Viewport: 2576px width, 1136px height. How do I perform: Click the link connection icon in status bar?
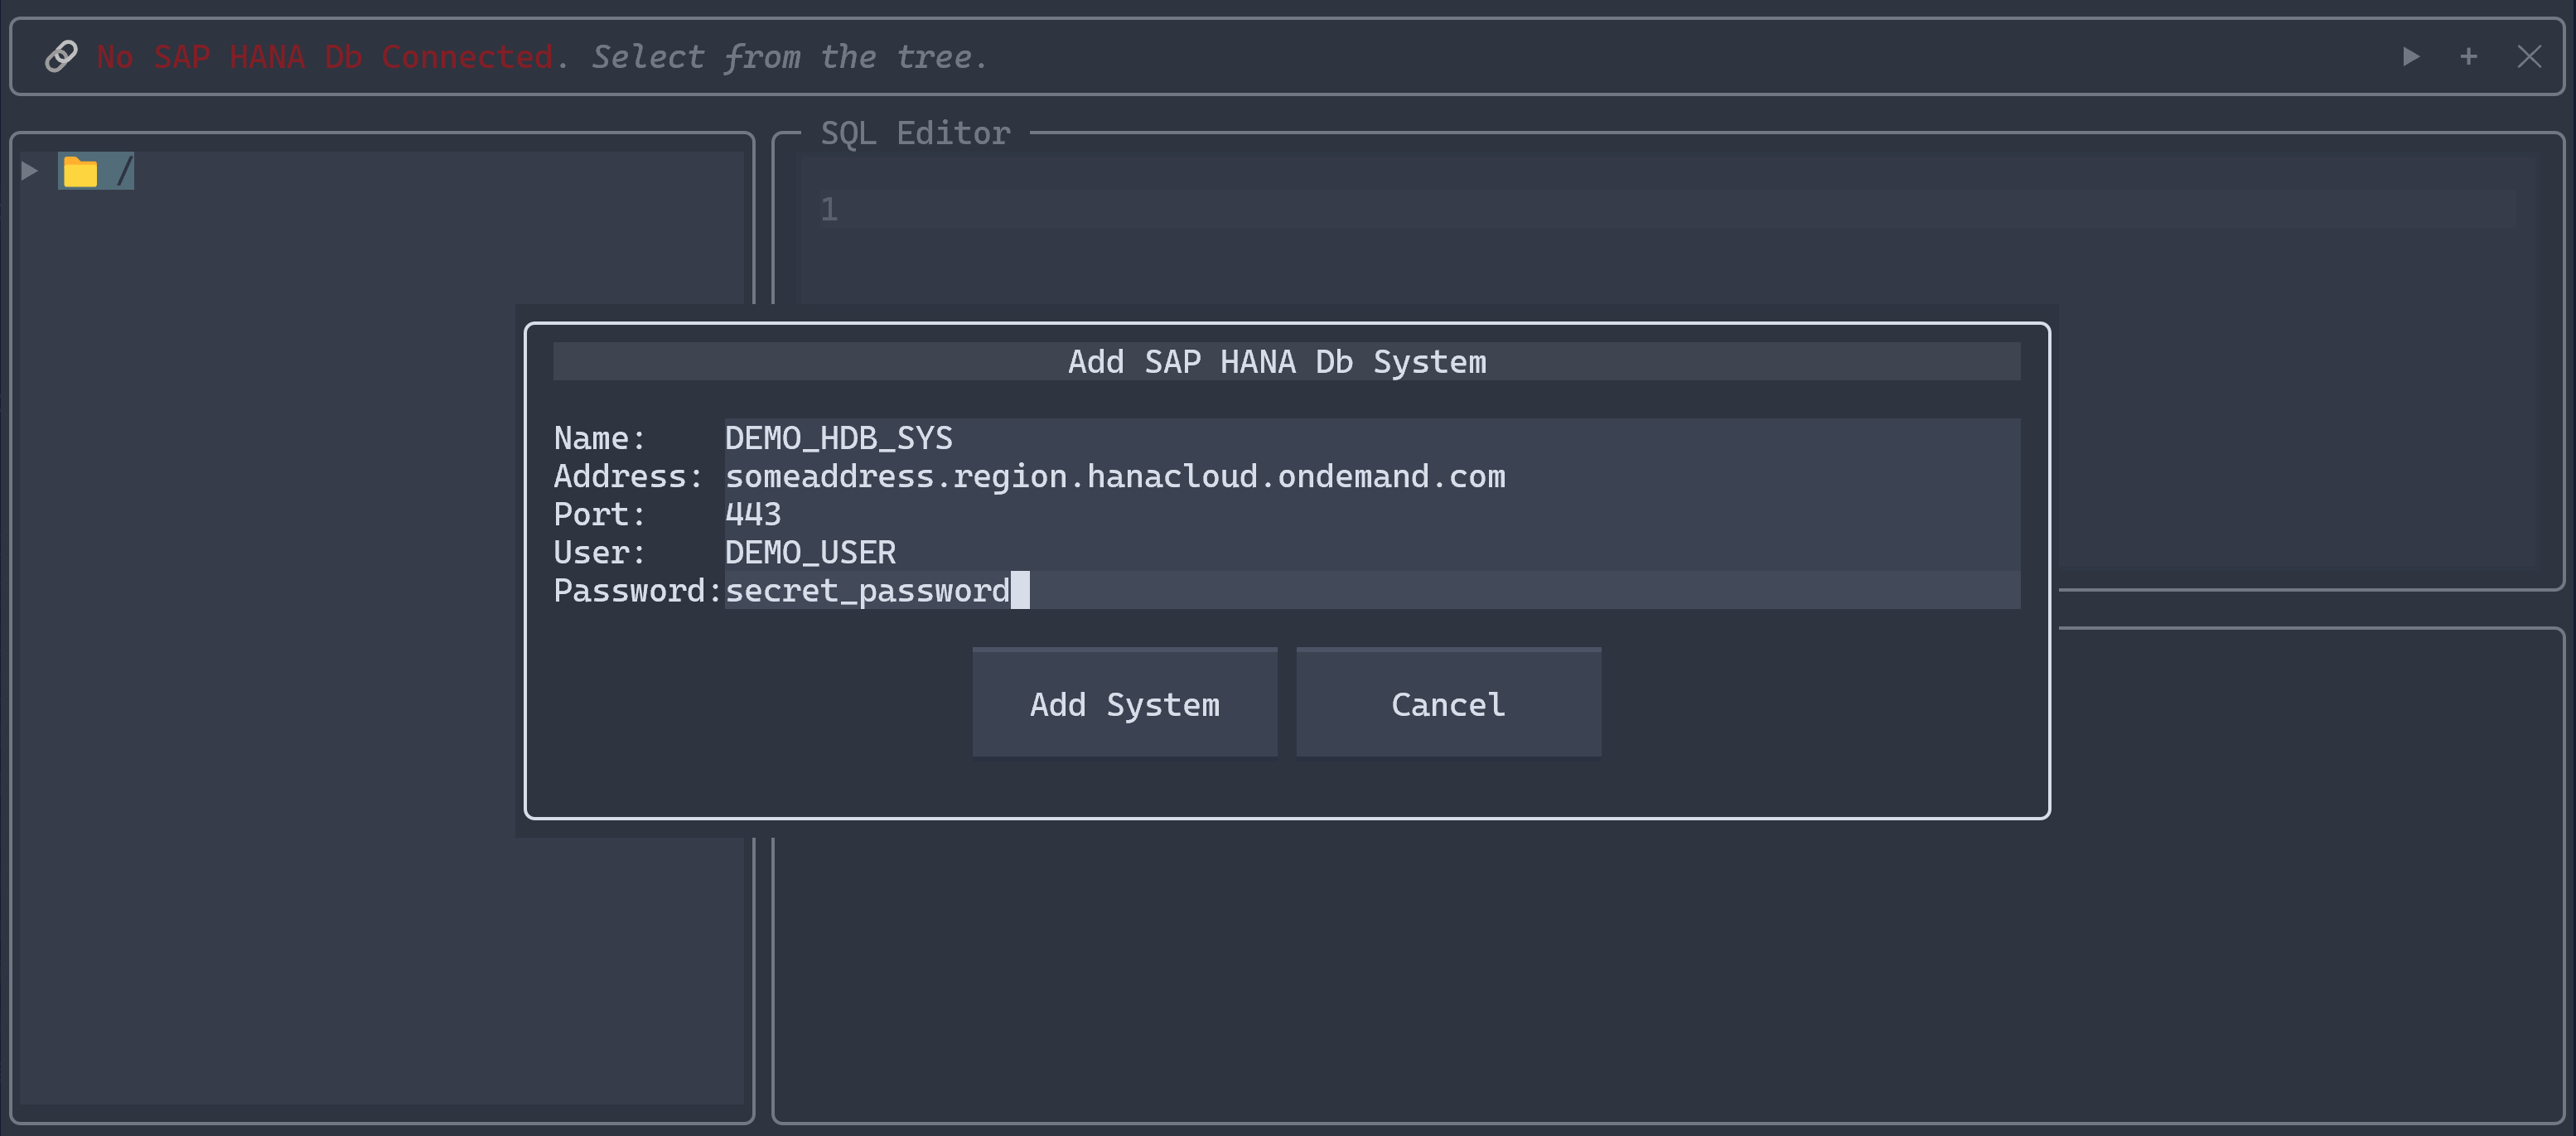click(x=61, y=57)
